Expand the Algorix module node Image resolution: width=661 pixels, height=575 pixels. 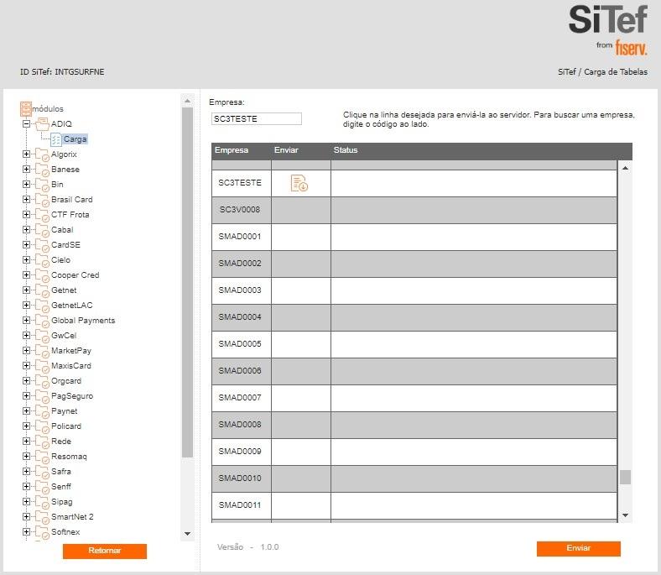click(26, 154)
